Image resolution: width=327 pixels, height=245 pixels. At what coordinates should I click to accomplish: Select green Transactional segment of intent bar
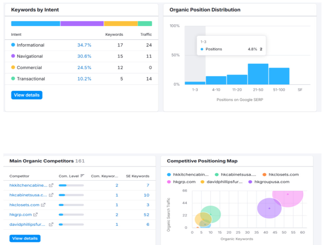click(x=145, y=24)
